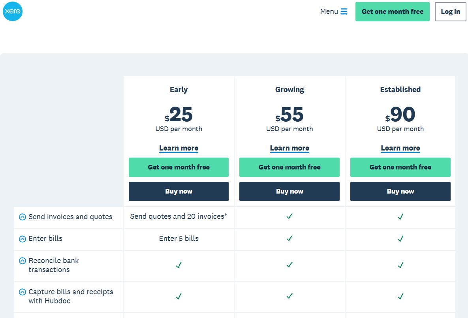
Task: Click the Established plan's Send invoices checkmark
Action: [400, 217]
